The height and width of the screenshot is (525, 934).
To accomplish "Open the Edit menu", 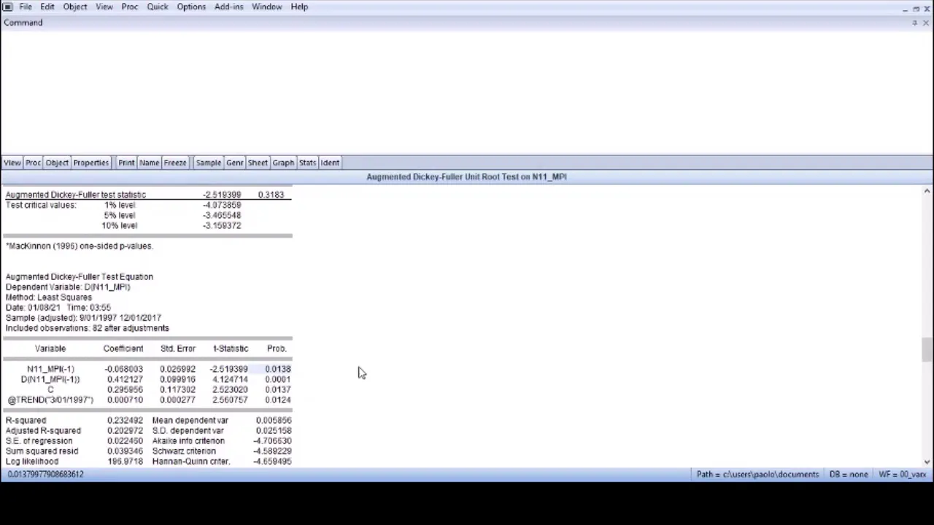I will tap(47, 7).
